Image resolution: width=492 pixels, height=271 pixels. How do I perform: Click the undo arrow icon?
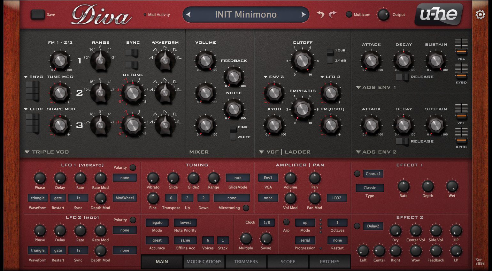coord(320,14)
